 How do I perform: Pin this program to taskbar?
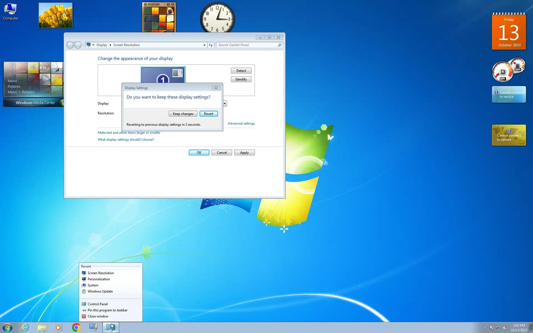(x=107, y=310)
